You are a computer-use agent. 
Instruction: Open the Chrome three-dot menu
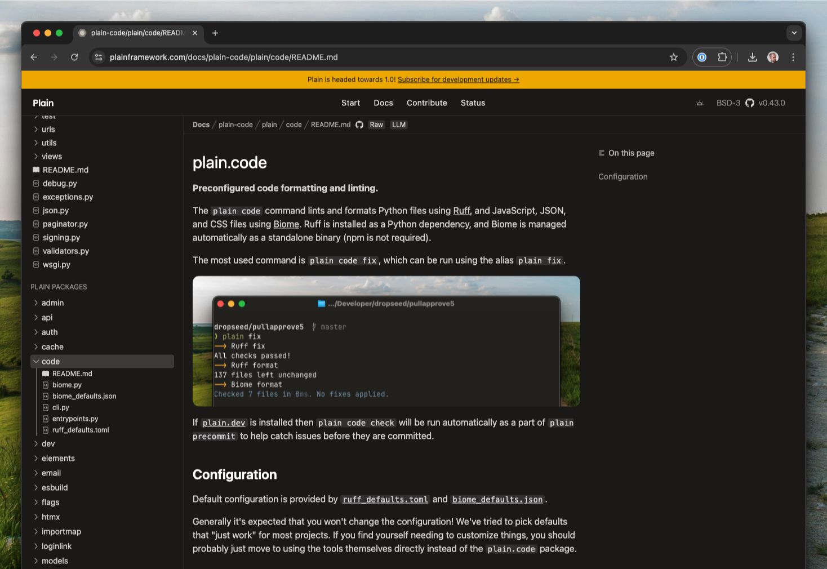pos(793,57)
